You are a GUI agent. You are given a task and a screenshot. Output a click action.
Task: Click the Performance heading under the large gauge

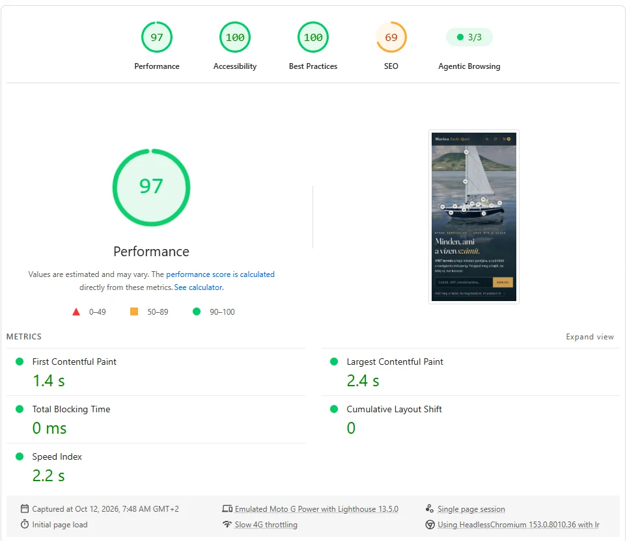pos(151,252)
